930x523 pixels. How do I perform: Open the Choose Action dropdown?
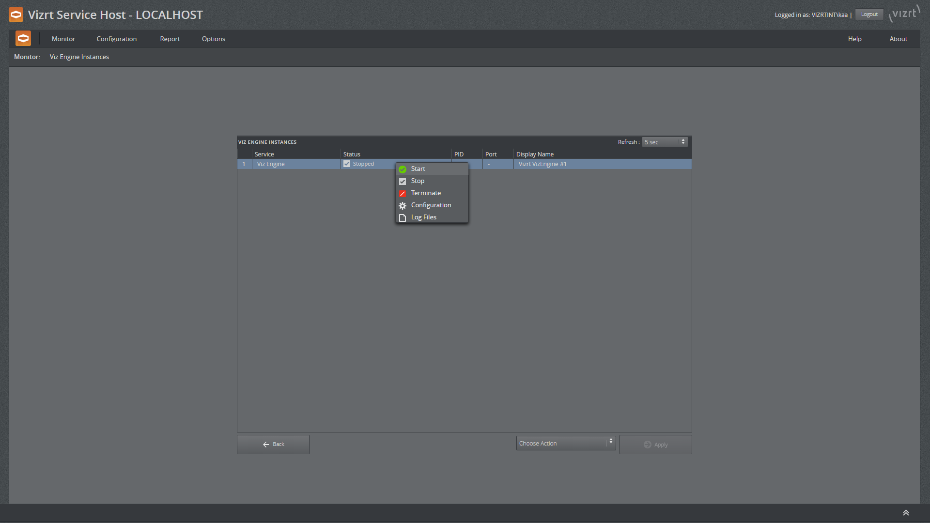click(x=566, y=443)
